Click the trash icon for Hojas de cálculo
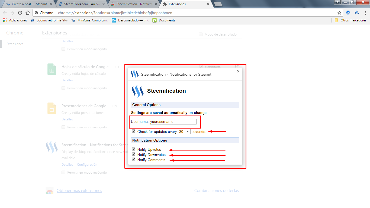The height and width of the screenshot is (208, 370). pyautogui.click(x=237, y=67)
